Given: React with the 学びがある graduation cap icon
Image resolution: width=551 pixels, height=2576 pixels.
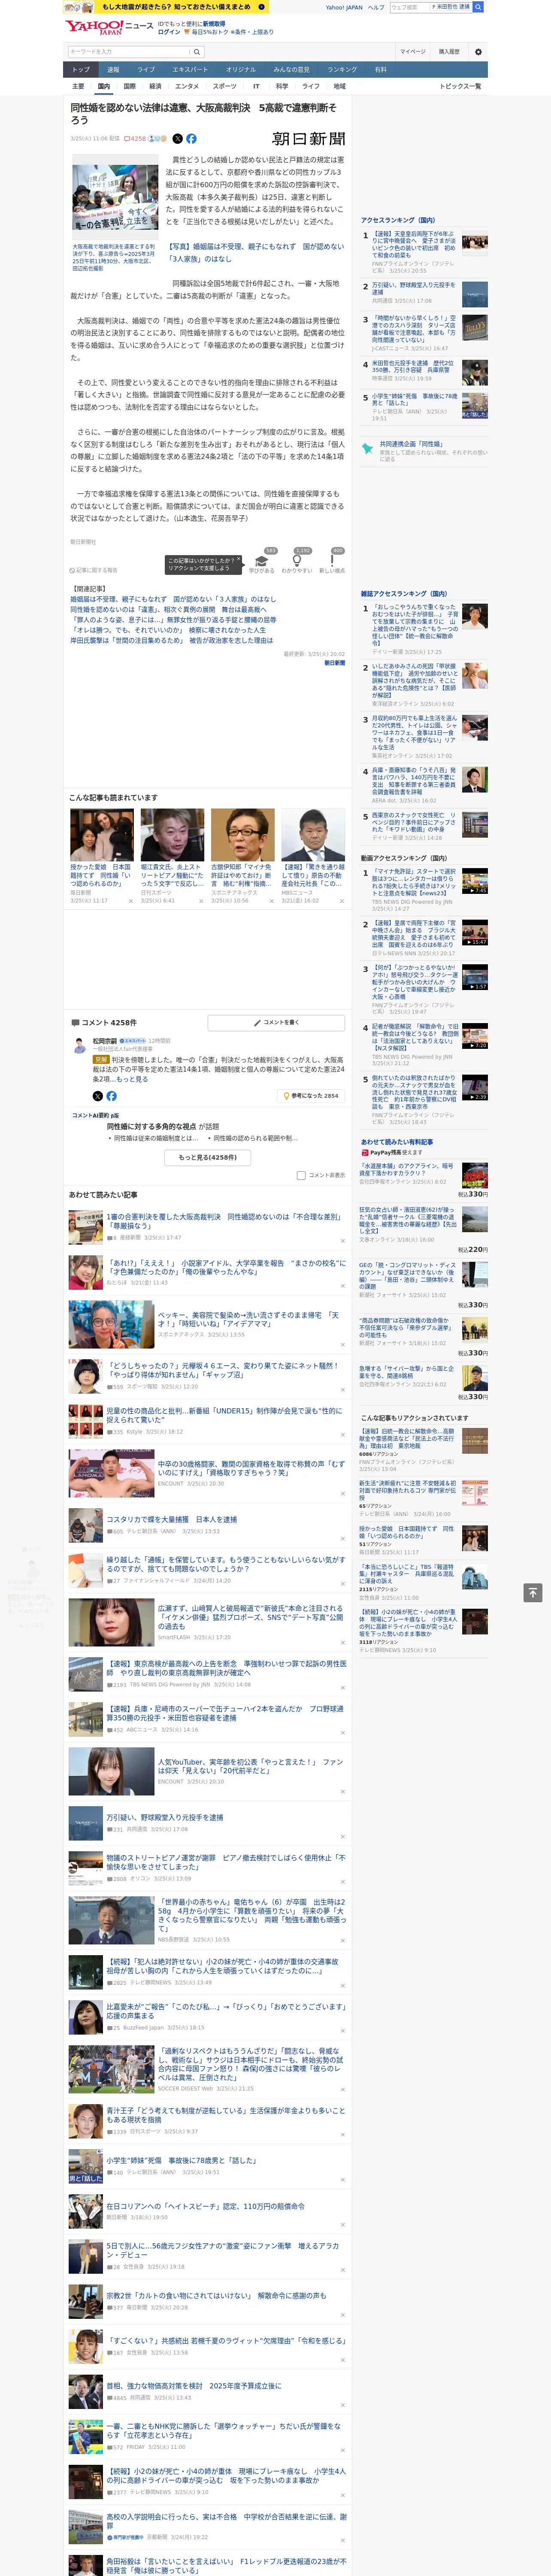Looking at the screenshot, I should (262, 562).
